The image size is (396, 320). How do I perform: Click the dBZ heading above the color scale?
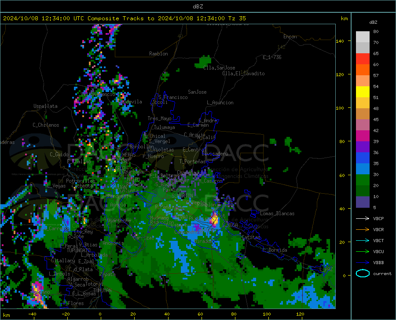(373, 22)
